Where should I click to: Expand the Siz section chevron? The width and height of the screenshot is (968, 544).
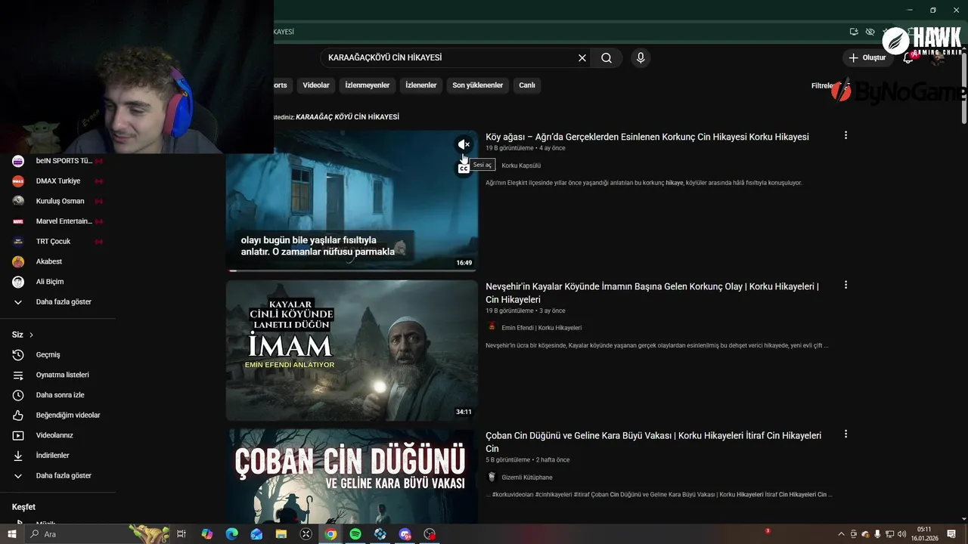tap(31, 335)
